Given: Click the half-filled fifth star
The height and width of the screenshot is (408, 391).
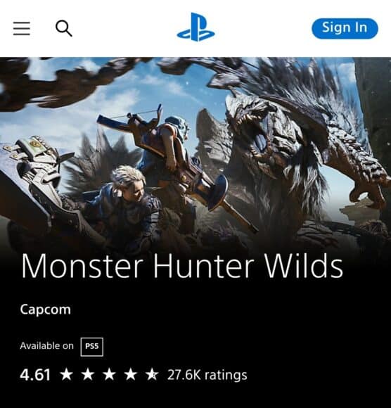Looking at the screenshot, I should [152, 374].
